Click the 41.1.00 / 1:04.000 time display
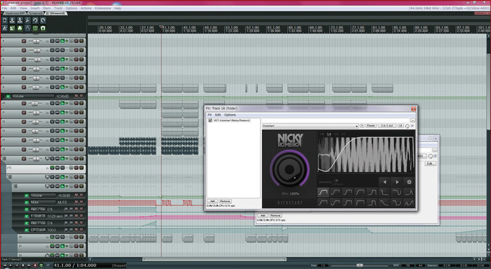 click(x=75, y=265)
